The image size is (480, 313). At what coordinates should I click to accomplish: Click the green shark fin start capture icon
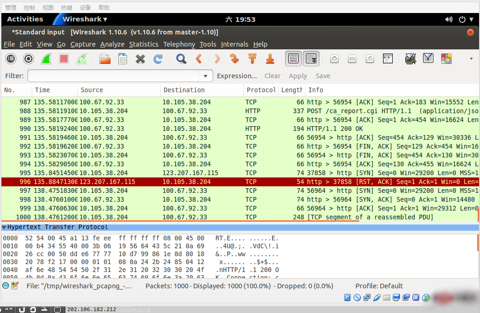point(46,59)
